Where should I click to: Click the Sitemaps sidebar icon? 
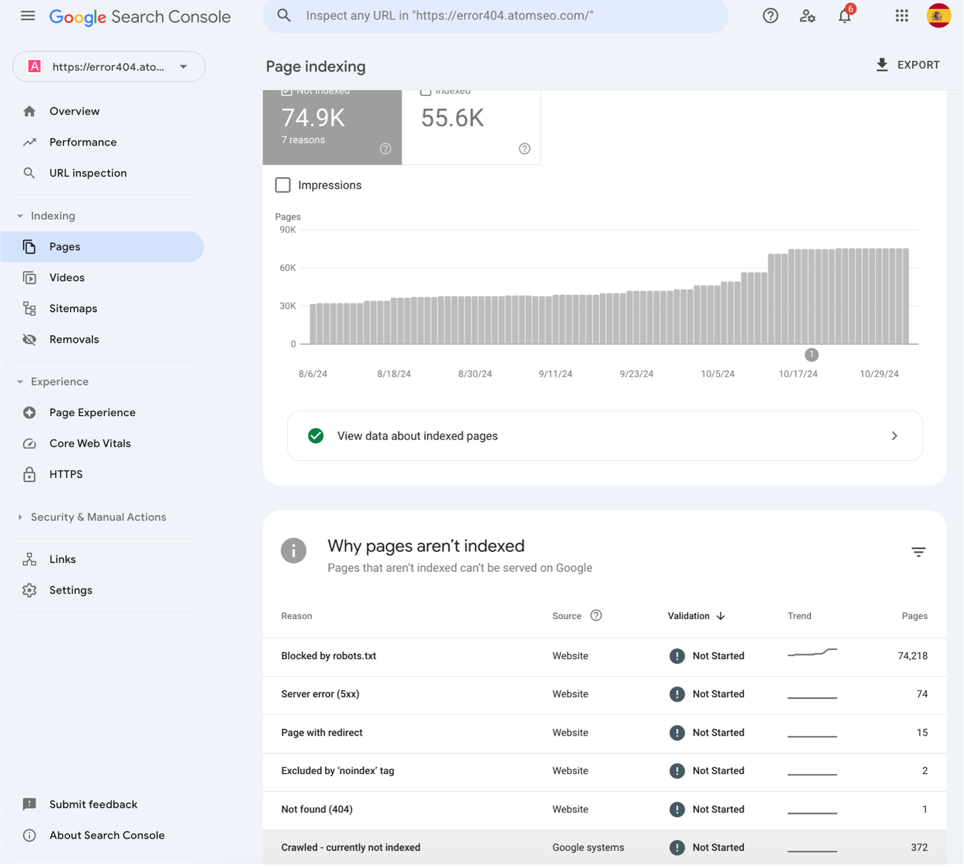click(30, 309)
